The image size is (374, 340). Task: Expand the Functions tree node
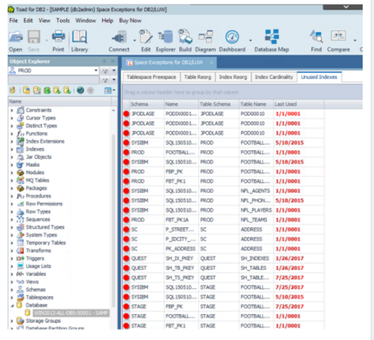click(x=12, y=134)
